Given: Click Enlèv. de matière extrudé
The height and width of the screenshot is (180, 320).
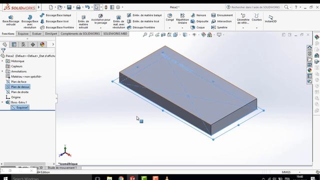Looking at the screenshot, I should 83,21.
